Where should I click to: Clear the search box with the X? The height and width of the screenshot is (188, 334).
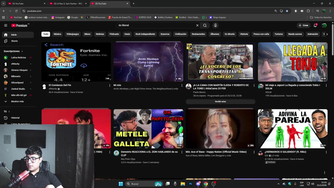(x=197, y=25)
